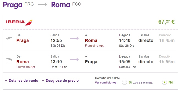Click the 67,27 € price
Viewport: 181px width, 93px height.
point(166,22)
